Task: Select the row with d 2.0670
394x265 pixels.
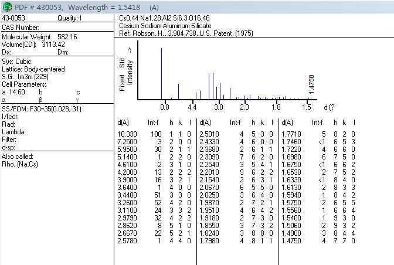Action: pos(236,188)
